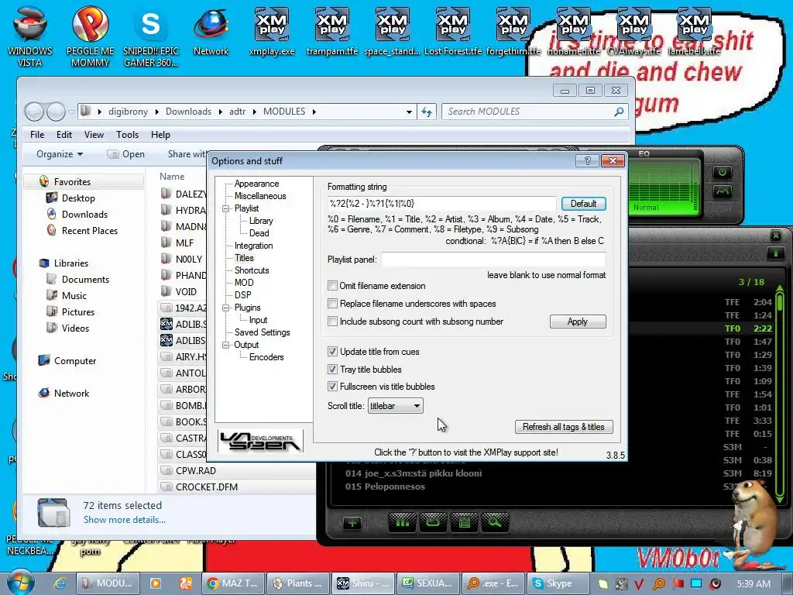Select the Lost Forest.tfe desktop icon
793x595 pixels.
coord(452,31)
